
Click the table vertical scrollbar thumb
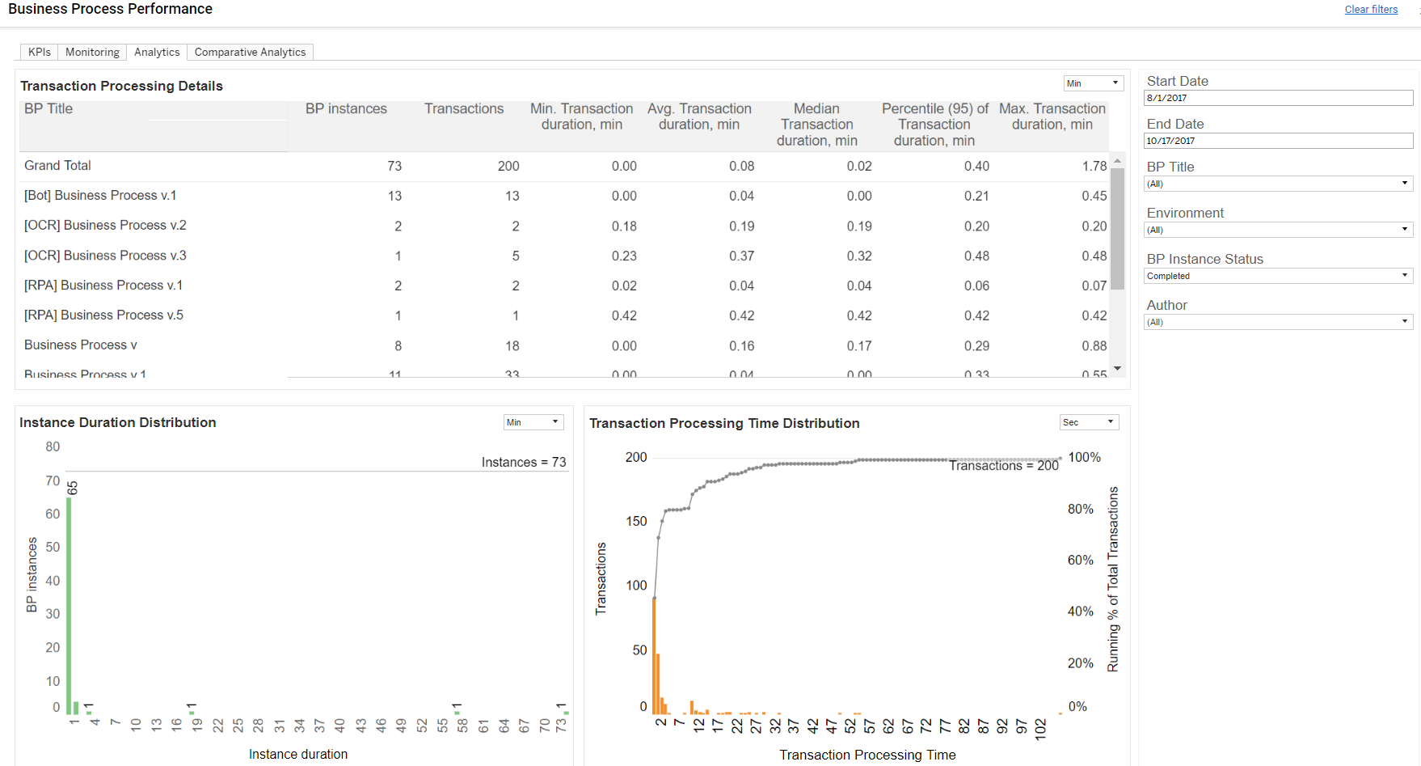(1118, 229)
